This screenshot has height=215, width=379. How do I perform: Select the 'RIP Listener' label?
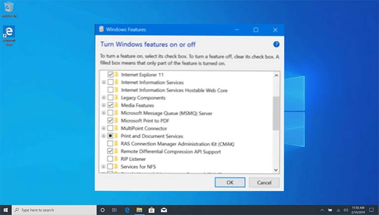[133, 159]
